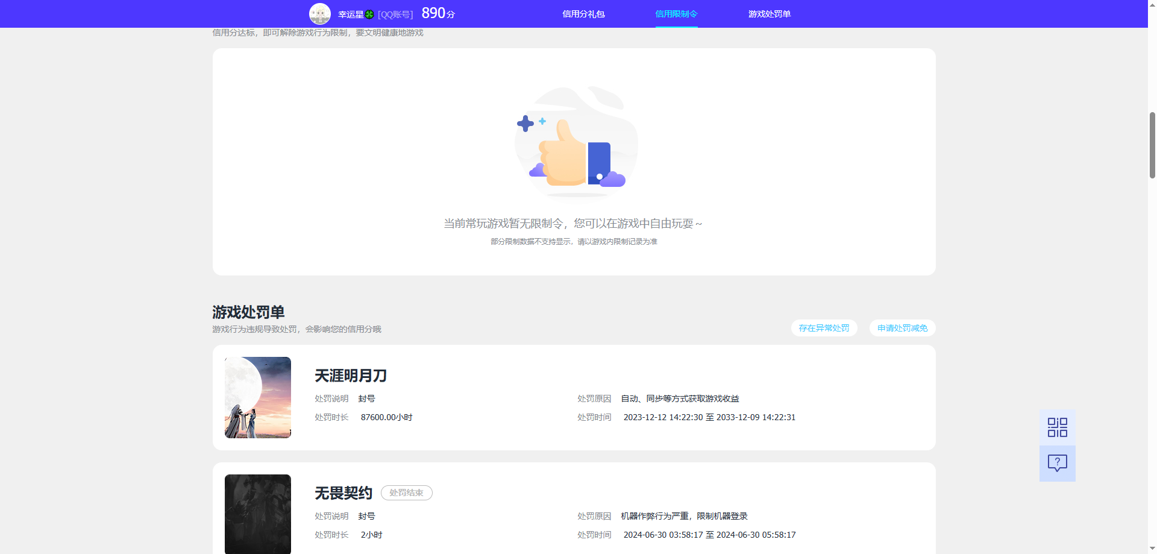Click the 2小时 penalty duration

(371, 535)
